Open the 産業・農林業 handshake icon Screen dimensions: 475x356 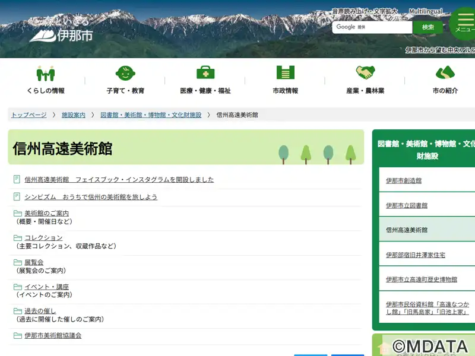pos(365,73)
